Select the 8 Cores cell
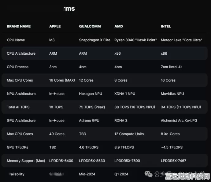The image size is (211, 182). pos(121,80)
